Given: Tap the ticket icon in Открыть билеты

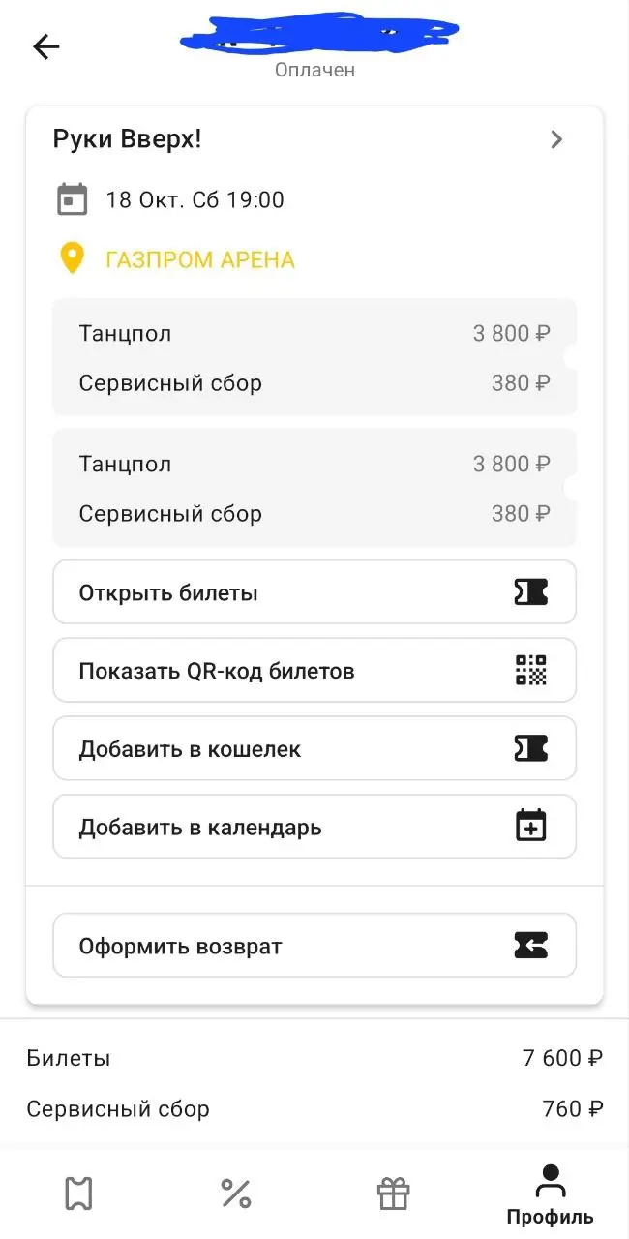Looking at the screenshot, I should (530, 592).
